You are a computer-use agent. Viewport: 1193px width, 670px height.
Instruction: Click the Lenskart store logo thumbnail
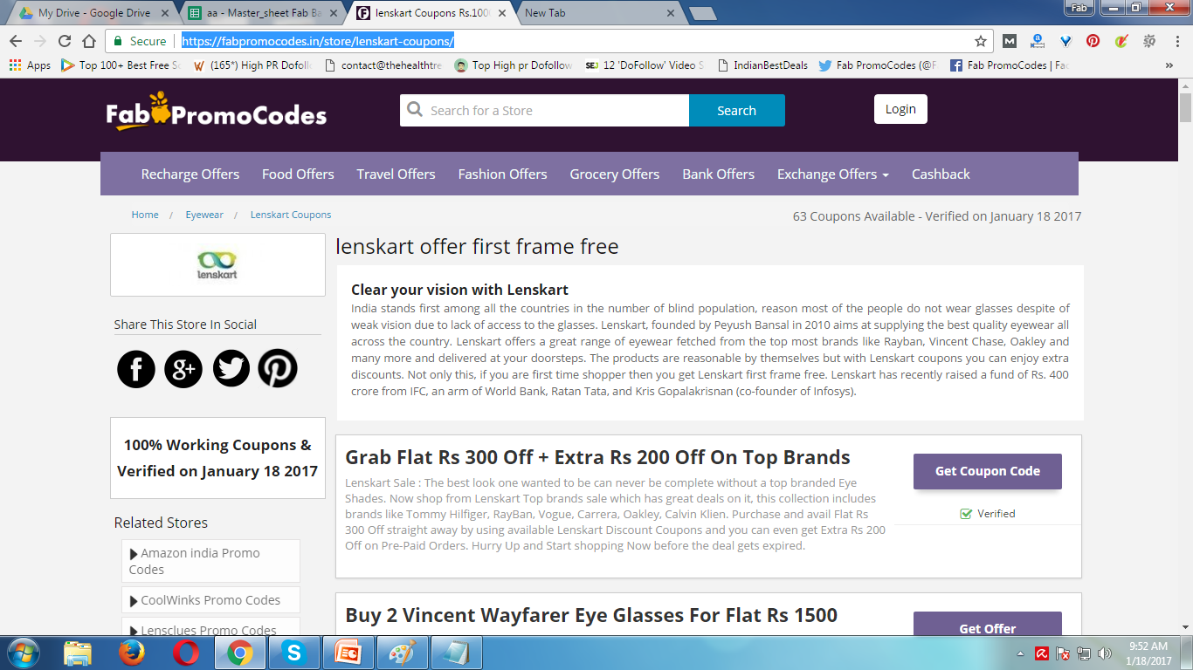pos(217,264)
